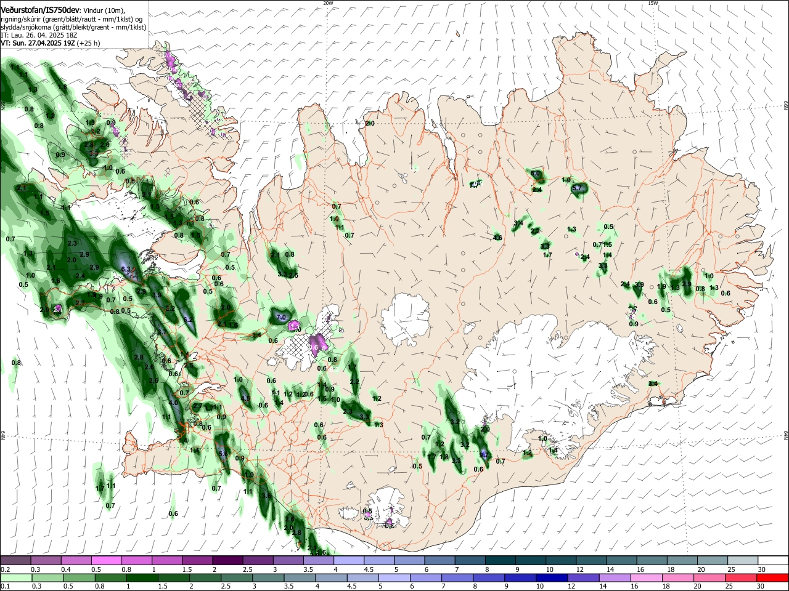789x591 pixels.
Task: Select the light pink lower swatch labeled 16
Action: point(647,577)
